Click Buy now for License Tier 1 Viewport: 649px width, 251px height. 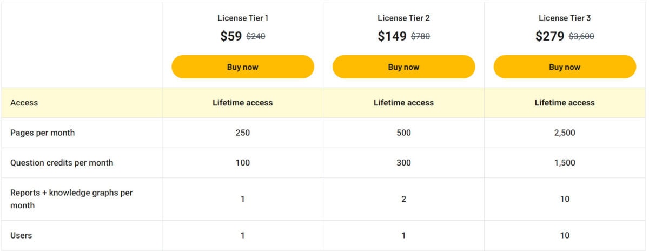[243, 67]
